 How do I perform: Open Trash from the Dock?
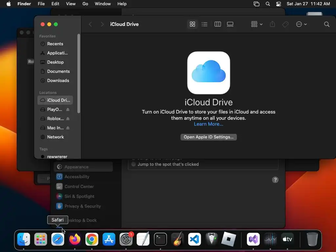(x=312, y=239)
